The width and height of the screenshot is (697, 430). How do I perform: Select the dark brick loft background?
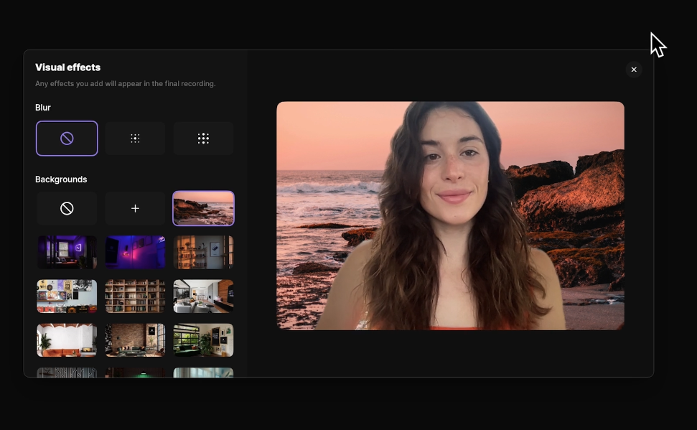135,340
